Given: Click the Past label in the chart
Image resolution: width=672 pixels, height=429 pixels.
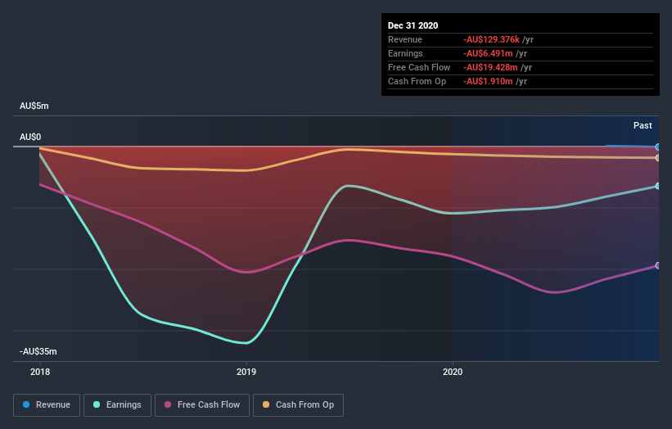Looking at the screenshot, I should pyautogui.click(x=643, y=125).
